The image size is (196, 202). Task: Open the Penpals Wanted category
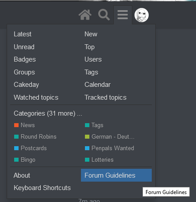(109, 148)
